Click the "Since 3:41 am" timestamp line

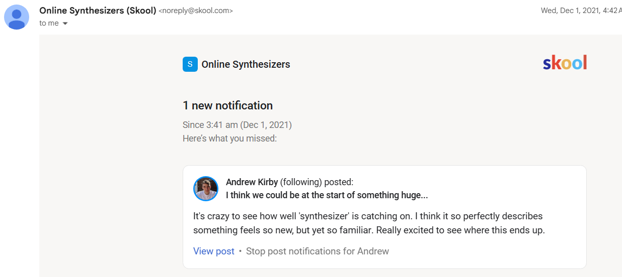237,124
